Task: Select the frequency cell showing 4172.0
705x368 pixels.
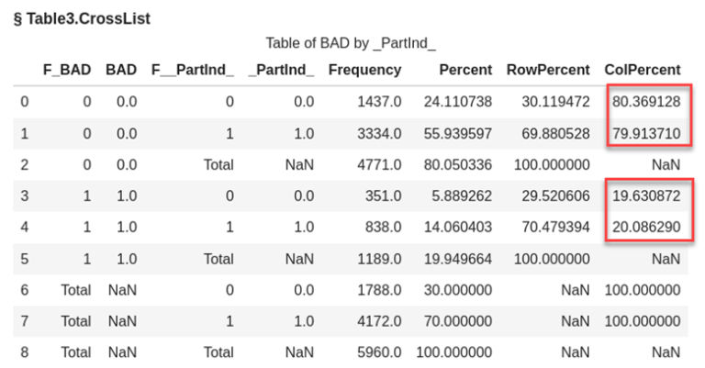Action: point(379,320)
